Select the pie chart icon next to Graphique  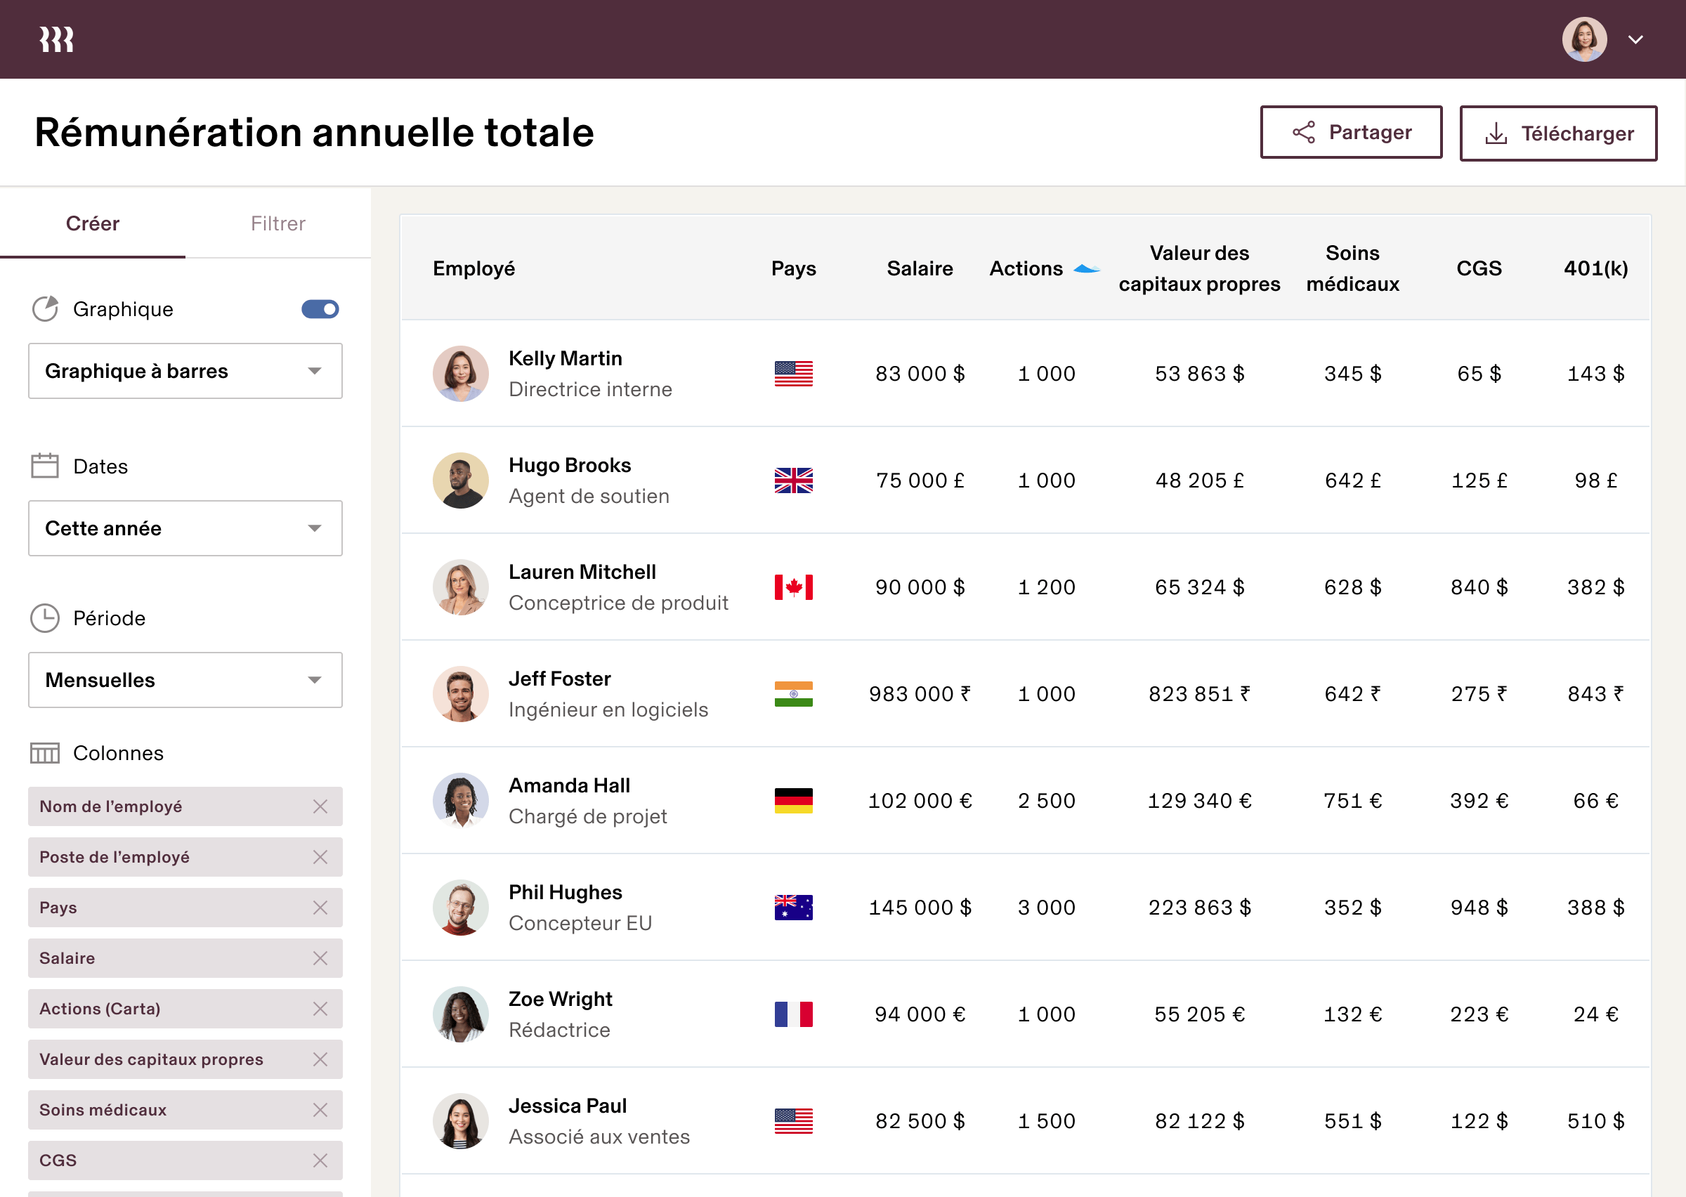(x=46, y=309)
